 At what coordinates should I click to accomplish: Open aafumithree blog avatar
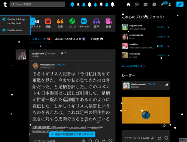[125, 27]
